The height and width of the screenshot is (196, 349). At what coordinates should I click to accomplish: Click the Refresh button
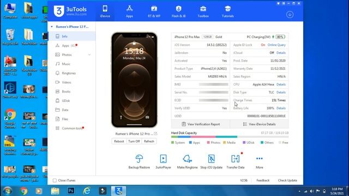[149, 142]
